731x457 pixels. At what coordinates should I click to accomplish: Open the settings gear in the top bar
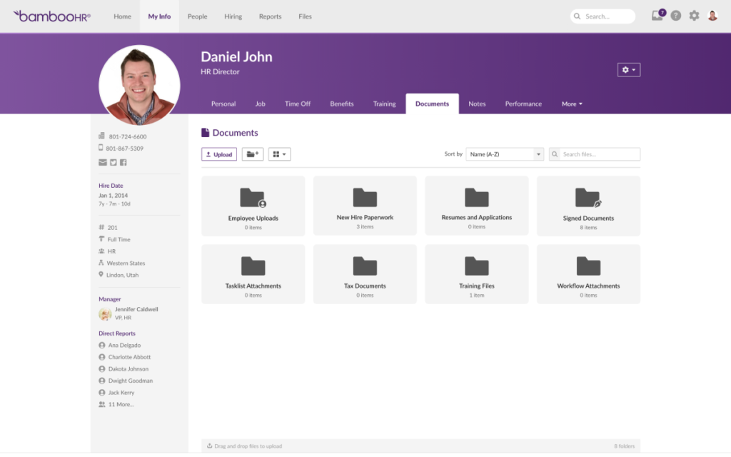pyautogui.click(x=693, y=14)
